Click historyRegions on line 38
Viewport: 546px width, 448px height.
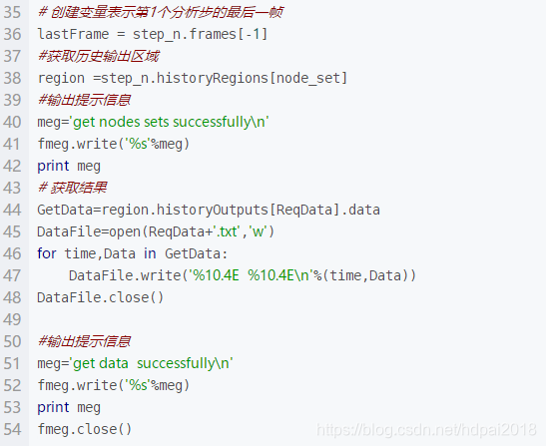[212, 78]
